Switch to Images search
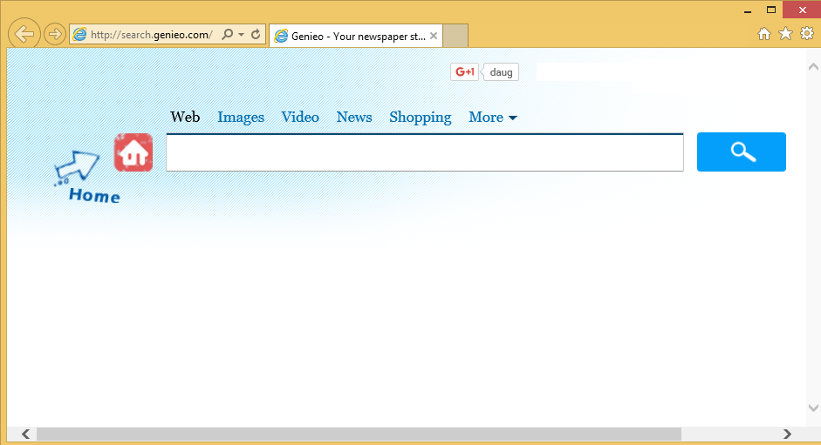The height and width of the screenshot is (445, 821). coord(241,118)
